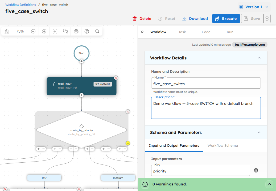Click the first switch branch plus button
The image size is (276, 191).
coord(38,149)
